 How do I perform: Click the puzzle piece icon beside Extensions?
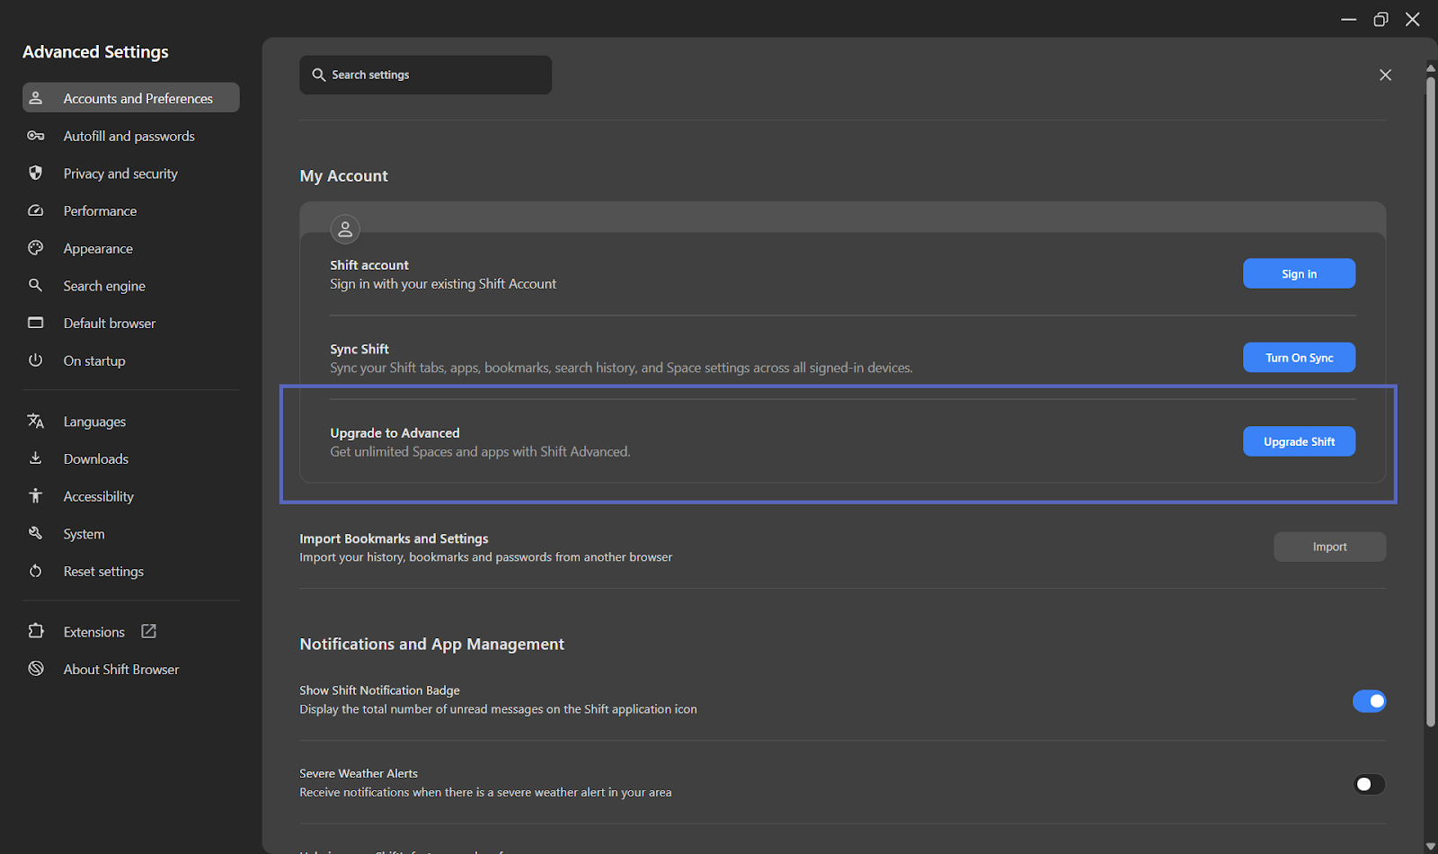point(36,631)
